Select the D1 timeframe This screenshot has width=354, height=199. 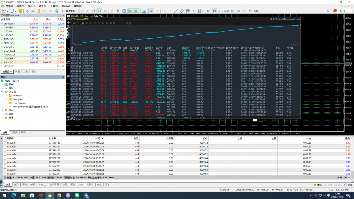pos(244,11)
